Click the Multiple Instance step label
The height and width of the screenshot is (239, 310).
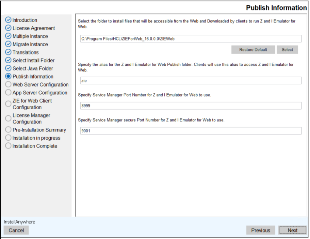[x=30, y=36]
